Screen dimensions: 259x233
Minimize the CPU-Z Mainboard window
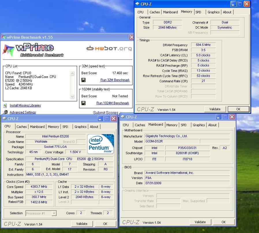(218, 117)
